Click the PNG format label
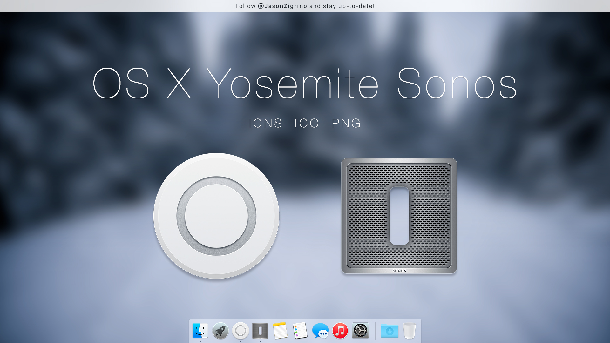 (346, 123)
